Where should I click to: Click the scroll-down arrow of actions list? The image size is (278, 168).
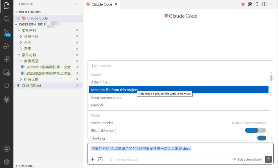pos(271,138)
